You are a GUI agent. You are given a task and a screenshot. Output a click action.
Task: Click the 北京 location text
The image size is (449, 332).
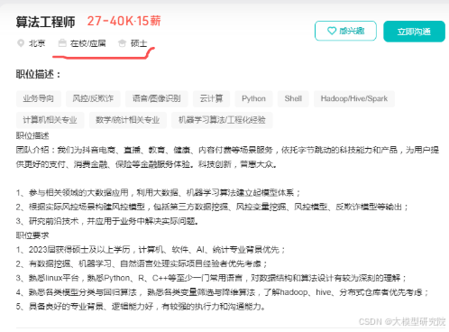coord(37,43)
